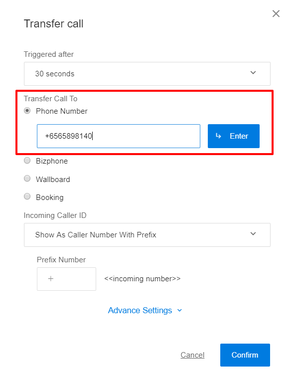Click the Prefix Number input box
Viewport: 296px width, 389px height.
pos(66,279)
